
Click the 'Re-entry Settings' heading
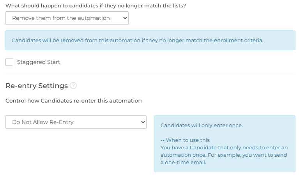tap(37, 86)
